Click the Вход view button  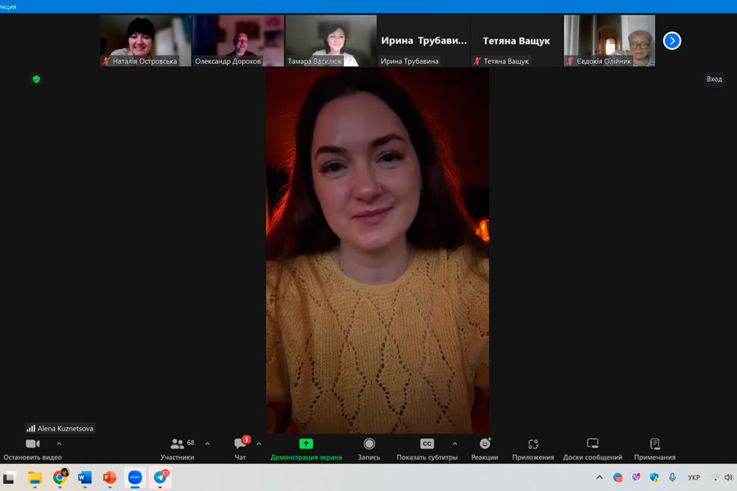(714, 79)
